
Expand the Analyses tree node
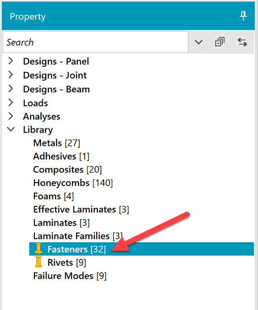click(11, 116)
